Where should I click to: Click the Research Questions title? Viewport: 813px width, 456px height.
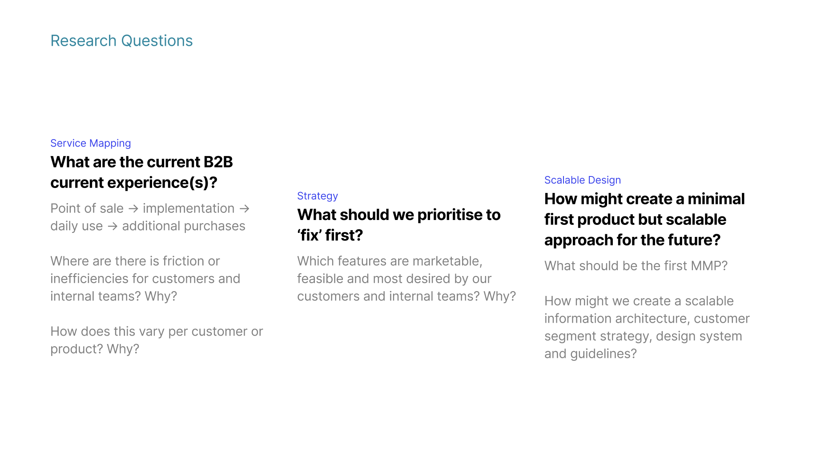(121, 41)
